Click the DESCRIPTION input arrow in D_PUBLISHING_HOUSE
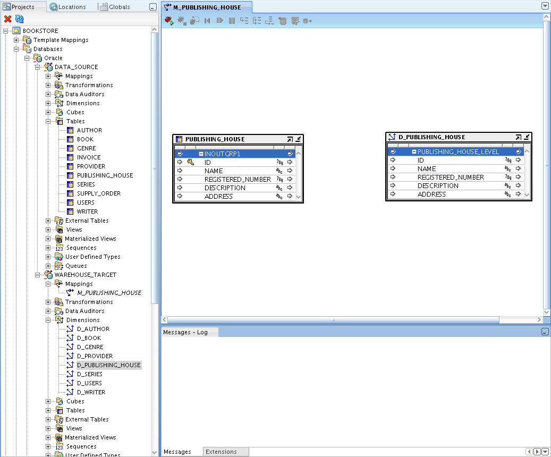The image size is (551, 457). pyautogui.click(x=393, y=185)
